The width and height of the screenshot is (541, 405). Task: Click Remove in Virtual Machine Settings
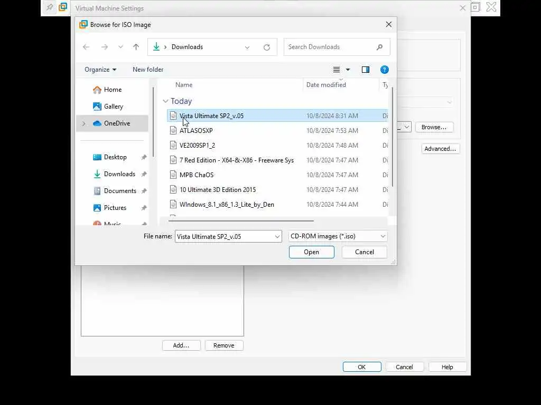coord(224,345)
